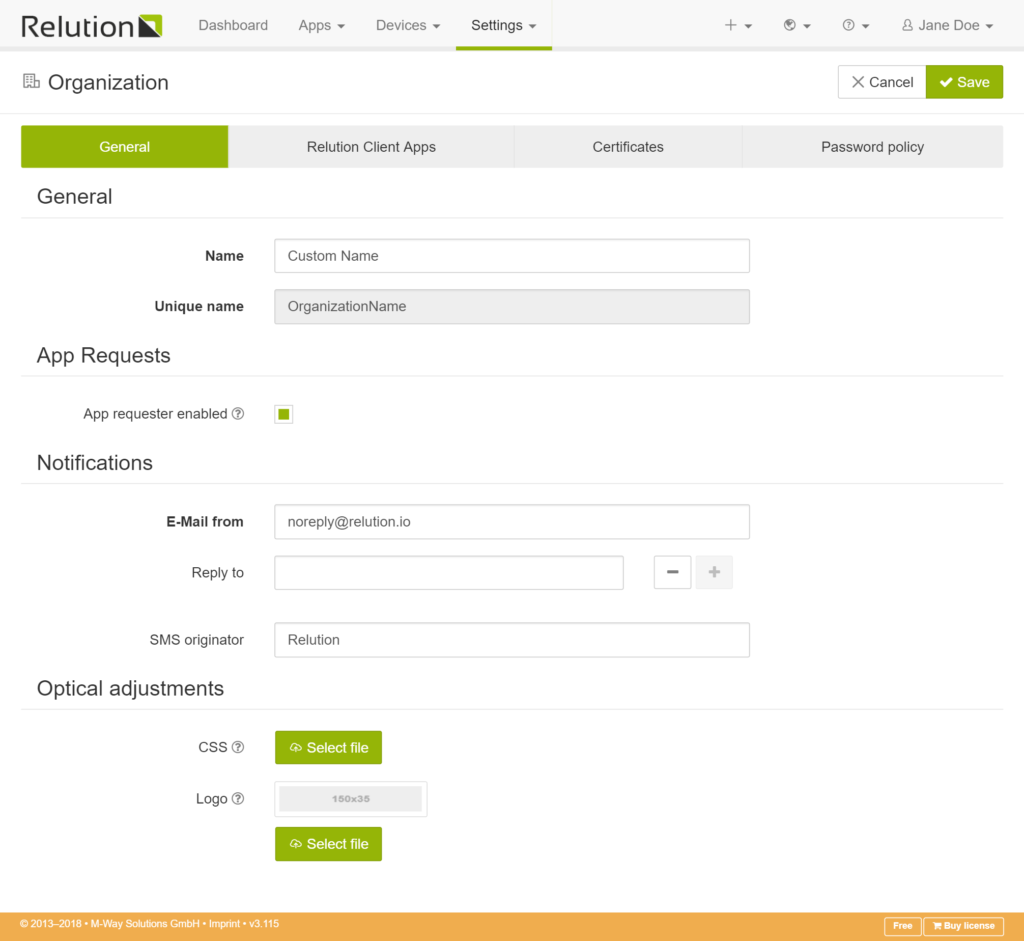This screenshot has height=941, width=1024.
Task: Open the Password policy tab
Action: 872,147
